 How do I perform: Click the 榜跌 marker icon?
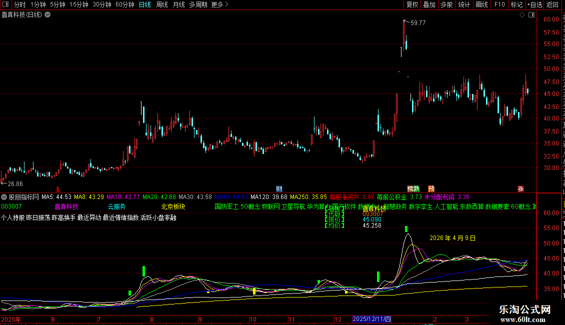pos(413,188)
